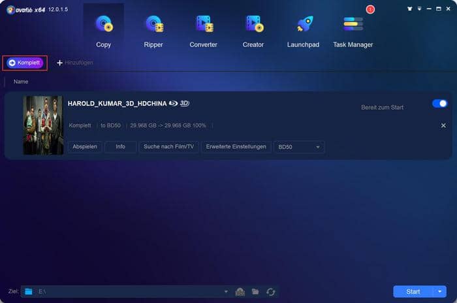Open Task Manager
This screenshot has width=457, height=303.
pos(353,31)
